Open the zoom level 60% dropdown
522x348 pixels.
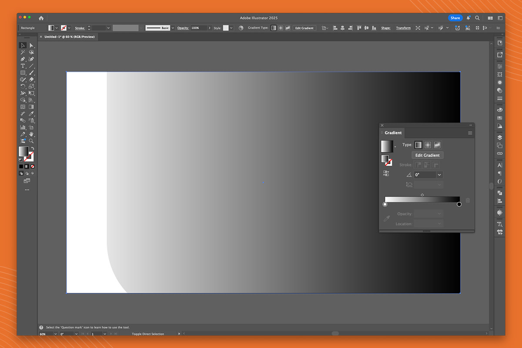[x=55, y=334]
